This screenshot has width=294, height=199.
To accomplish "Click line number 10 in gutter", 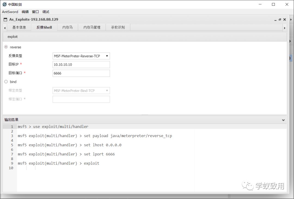I will click(11, 168).
